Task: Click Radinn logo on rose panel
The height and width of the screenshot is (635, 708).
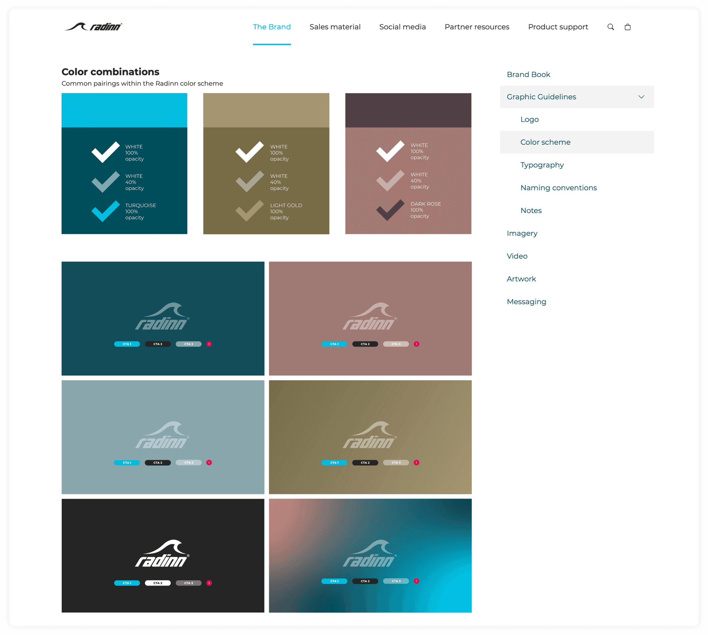Action: point(369,316)
